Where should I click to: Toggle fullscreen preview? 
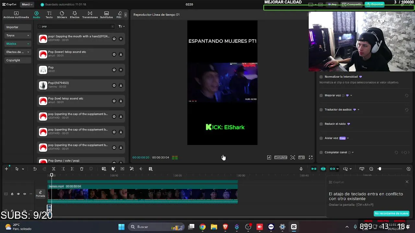(311, 157)
